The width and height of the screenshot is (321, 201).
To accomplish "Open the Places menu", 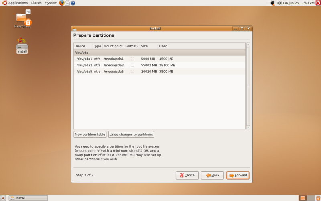I will tap(37, 3).
